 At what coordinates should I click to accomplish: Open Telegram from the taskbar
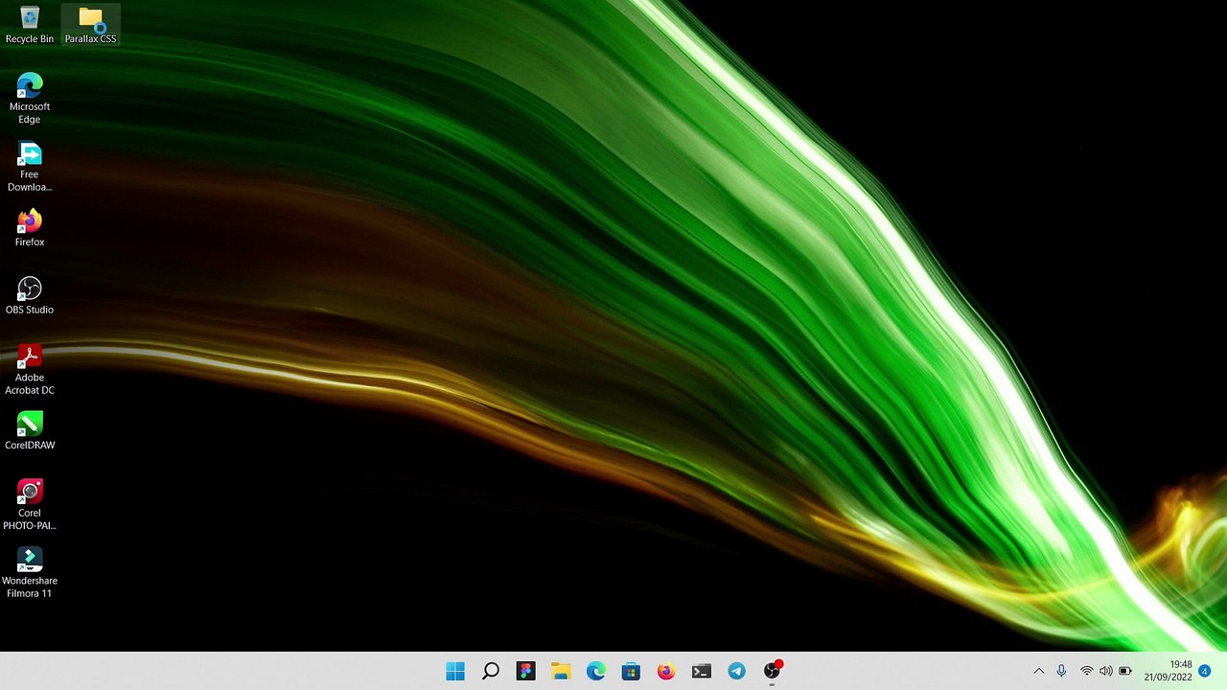[736, 671]
